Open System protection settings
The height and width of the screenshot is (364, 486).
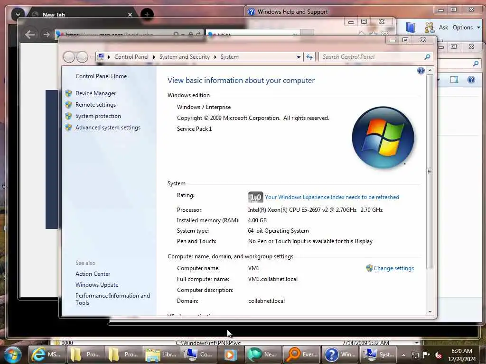tap(98, 116)
